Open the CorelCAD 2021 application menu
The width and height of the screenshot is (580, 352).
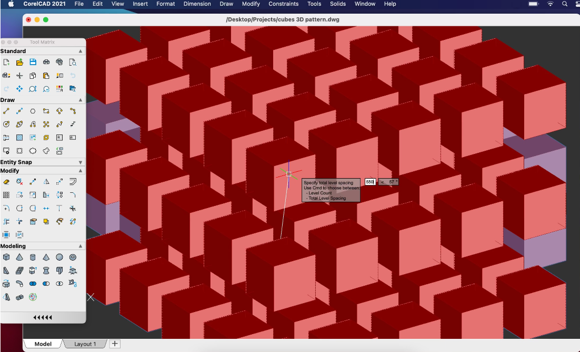coord(44,4)
